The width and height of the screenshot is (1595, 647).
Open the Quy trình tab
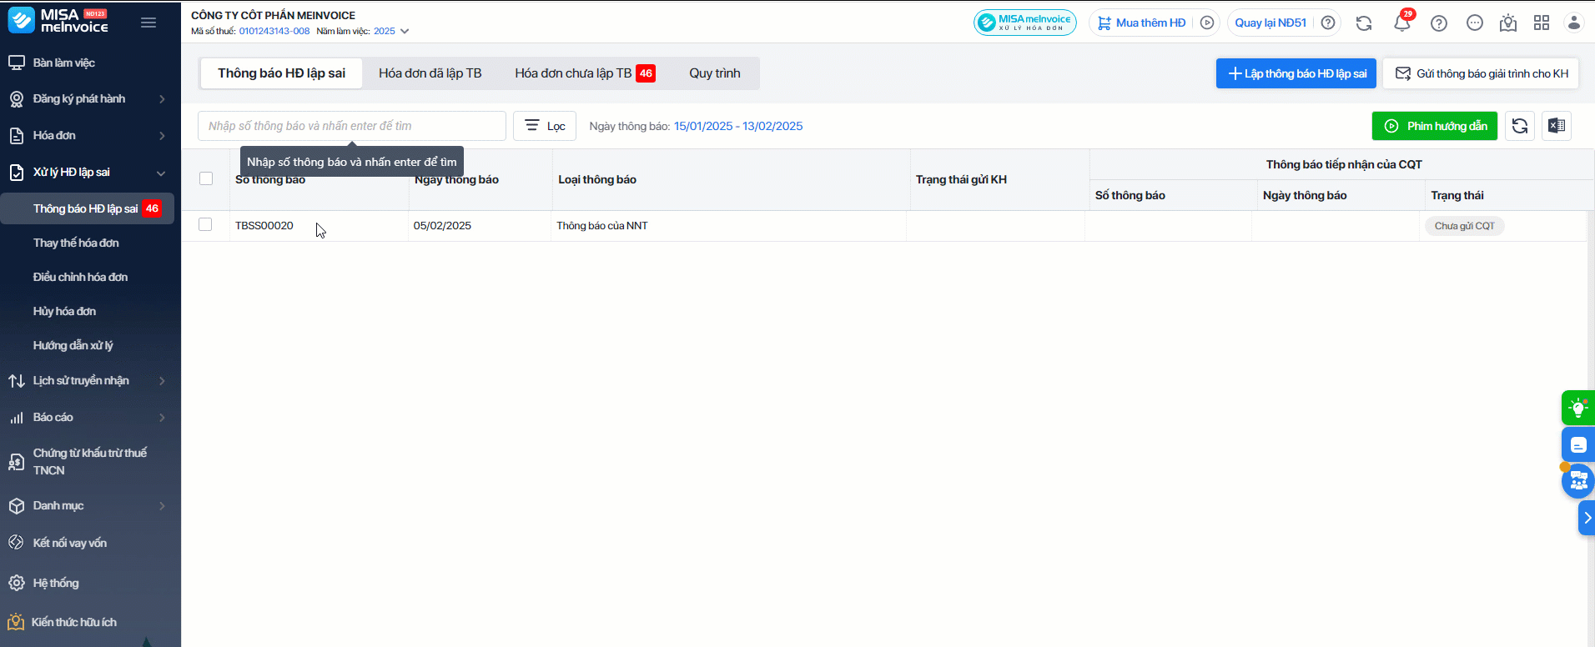pyautogui.click(x=714, y=73)
